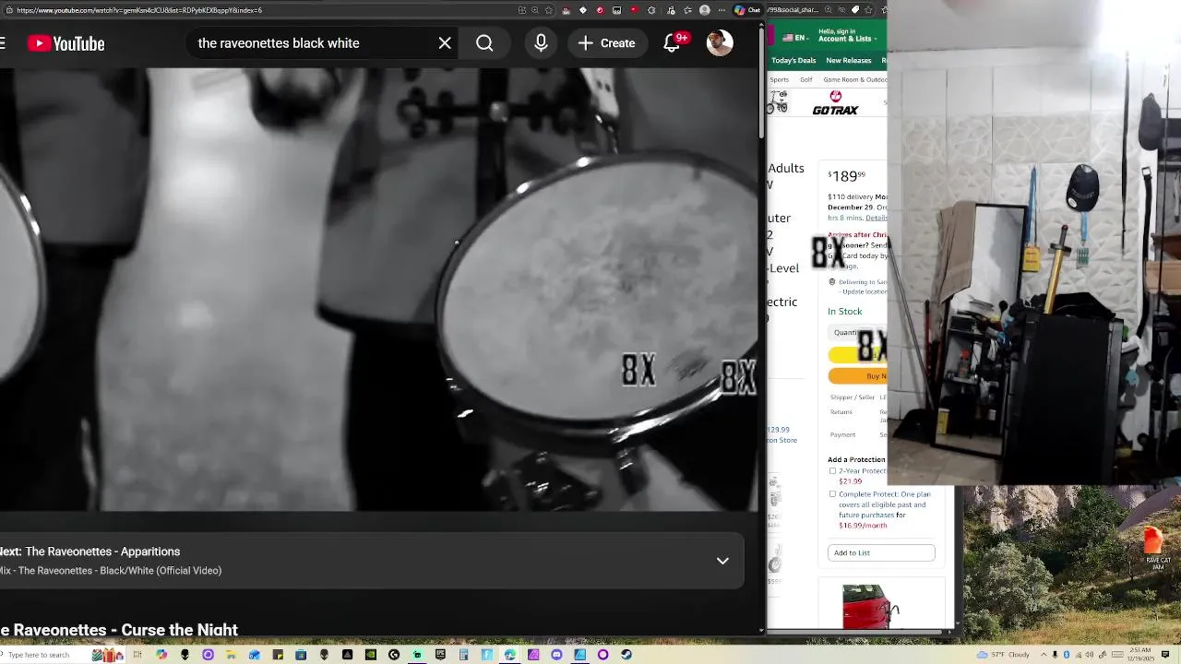Launch Copilot from the taskbar

tap(161, 655)
